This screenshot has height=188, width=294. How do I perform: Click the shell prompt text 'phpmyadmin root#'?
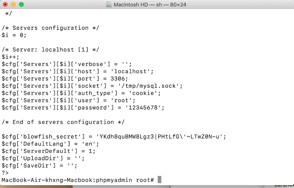[125, 180]
